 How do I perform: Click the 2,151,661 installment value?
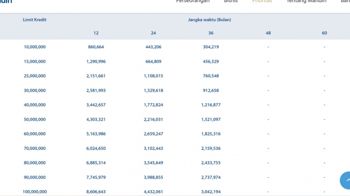(x=96, y=76)
